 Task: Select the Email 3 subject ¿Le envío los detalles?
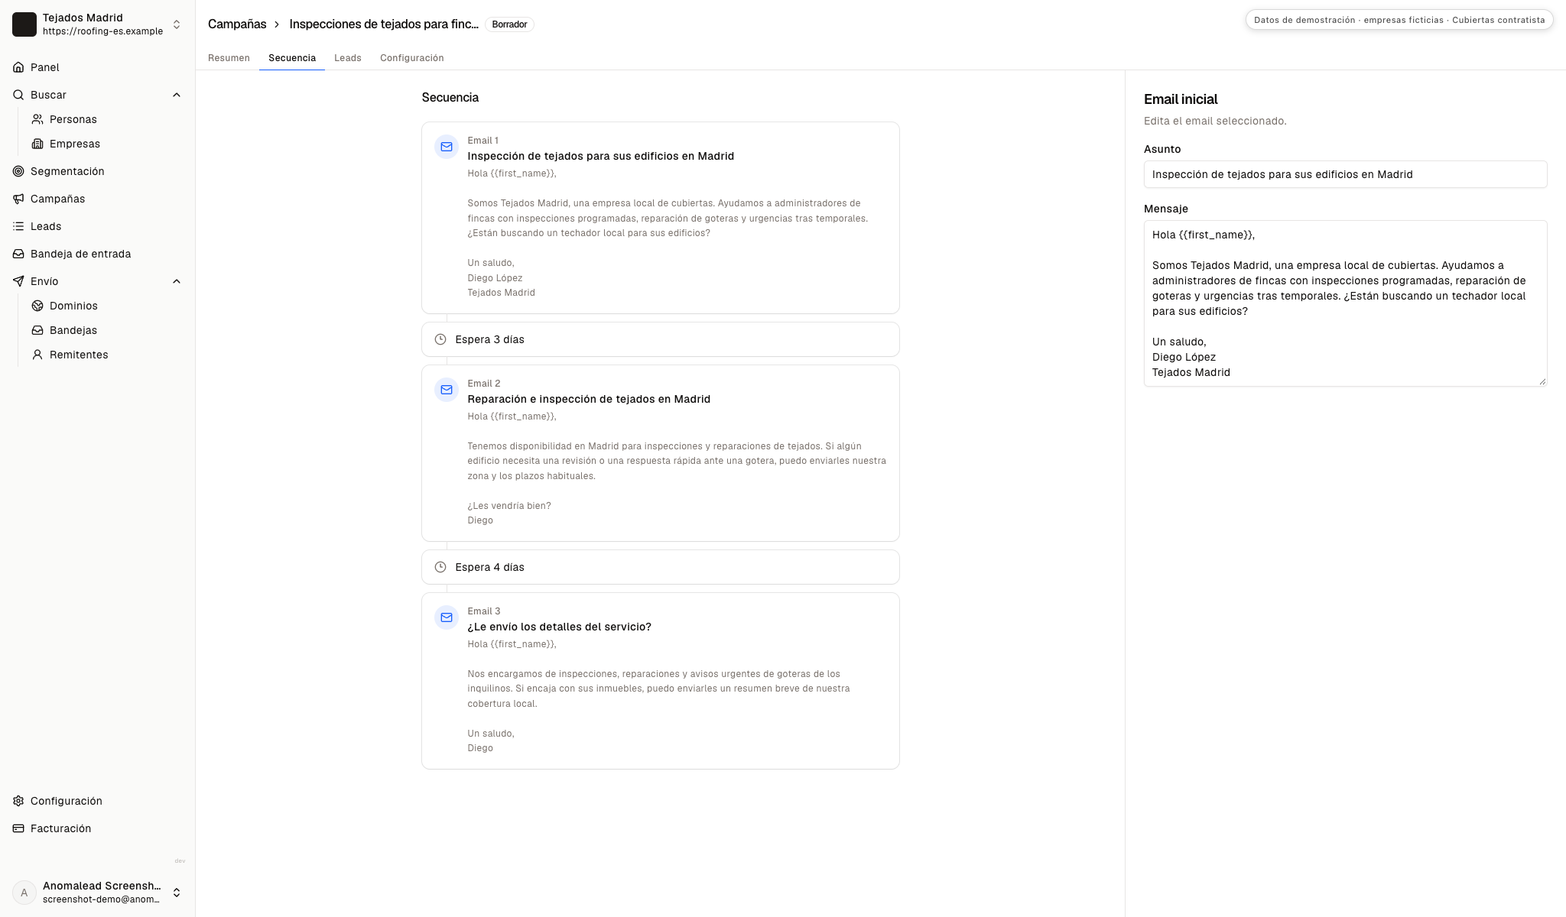coord(560,627)
